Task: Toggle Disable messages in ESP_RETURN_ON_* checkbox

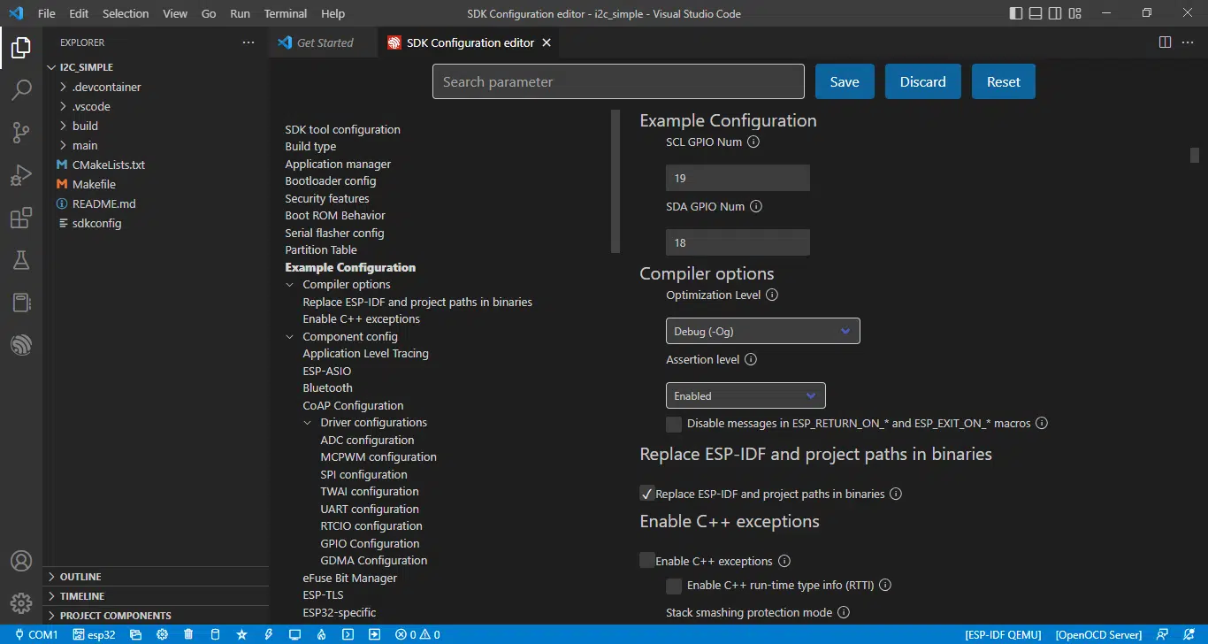Action: [x=674, y=424]
